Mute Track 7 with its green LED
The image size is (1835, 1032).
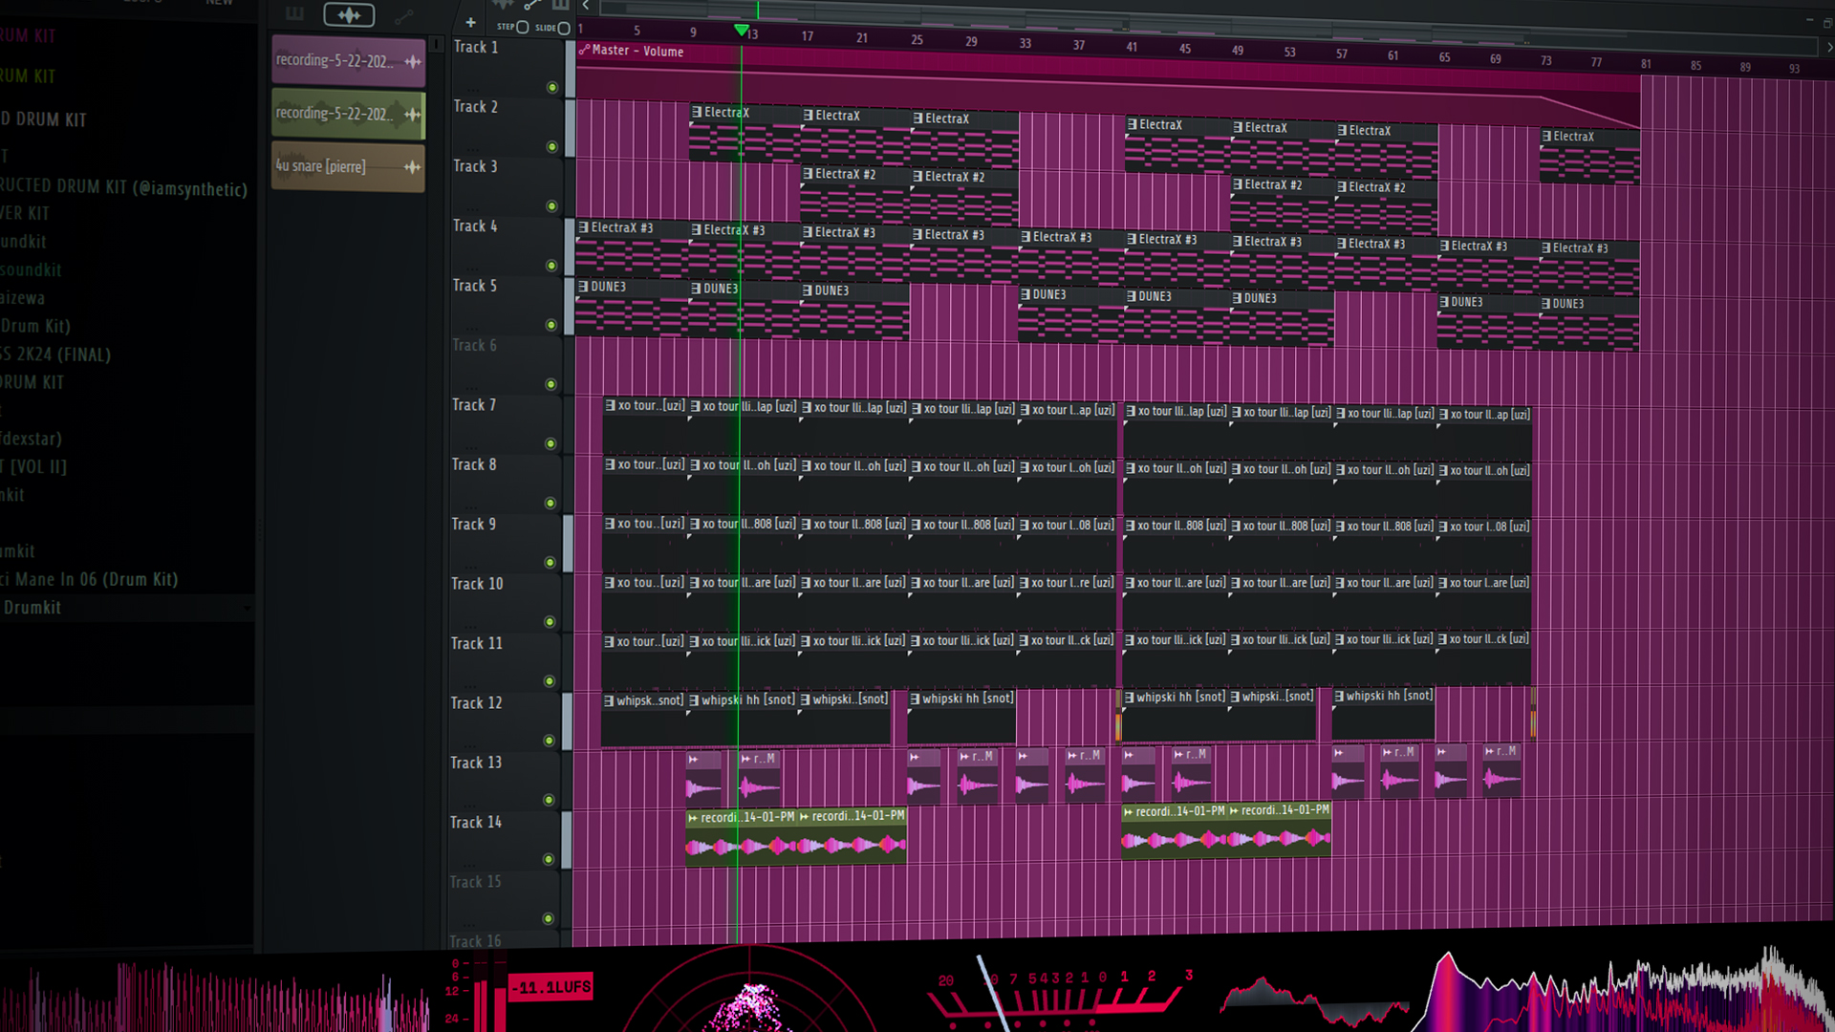pyautogui.click(x=550, y=443)
